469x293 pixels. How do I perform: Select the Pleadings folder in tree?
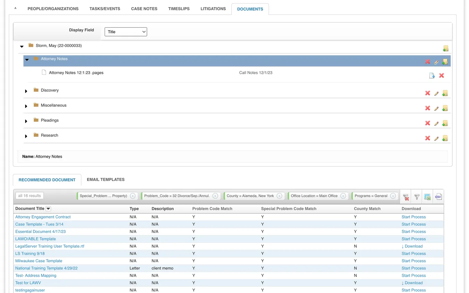point(50,120)
